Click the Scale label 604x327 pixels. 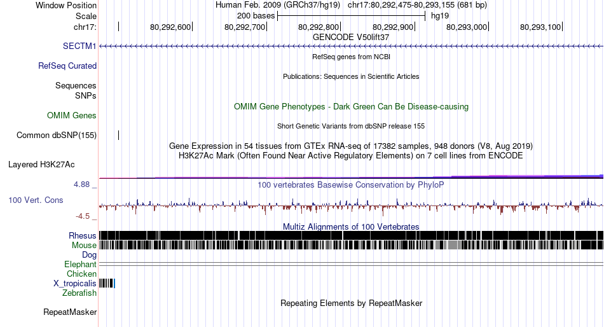coord(86,16)
